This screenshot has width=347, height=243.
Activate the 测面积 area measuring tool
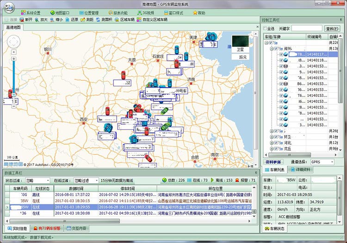[104, 20]
